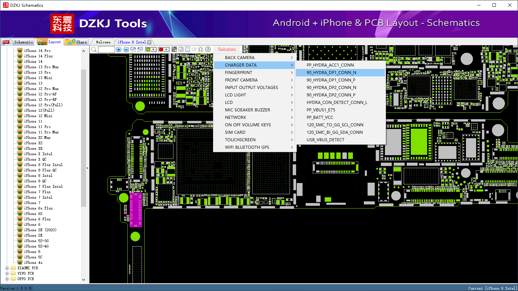
Task: Pick the red color swatch in the toolbar
Action: coord(161,50)
